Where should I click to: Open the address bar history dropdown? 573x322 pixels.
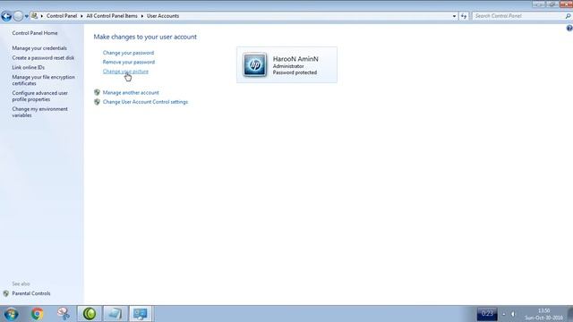point(454,16)
